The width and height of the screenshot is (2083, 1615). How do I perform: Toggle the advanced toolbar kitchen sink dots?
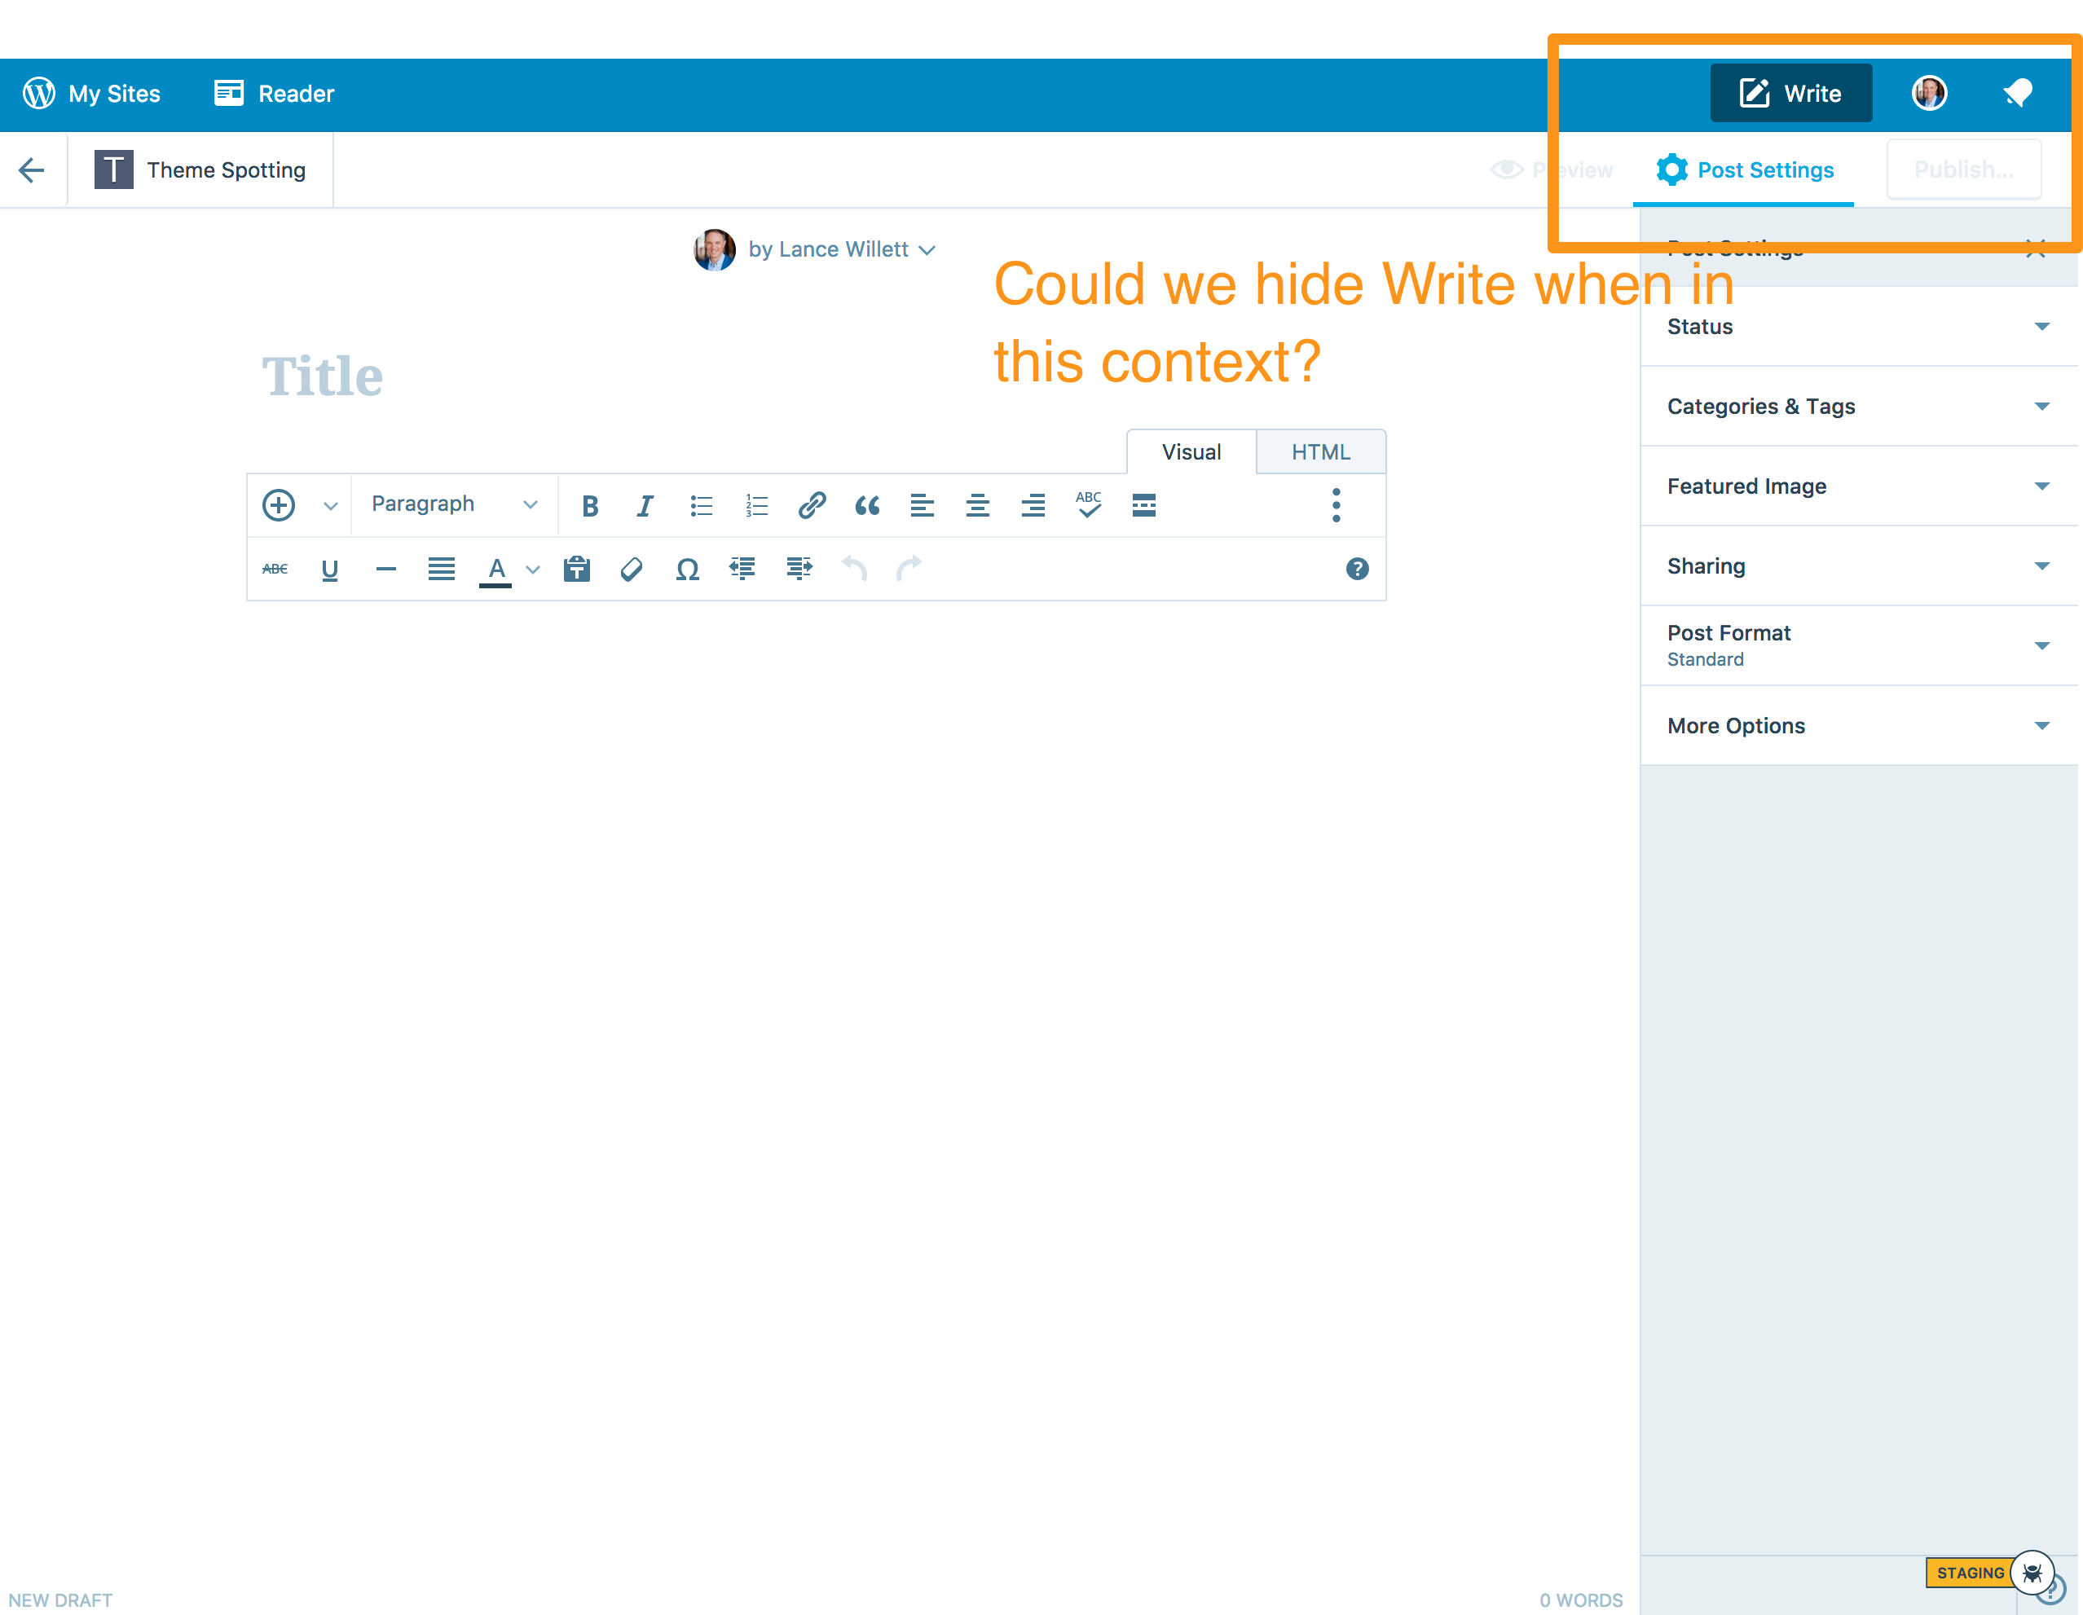[1335, 505]
